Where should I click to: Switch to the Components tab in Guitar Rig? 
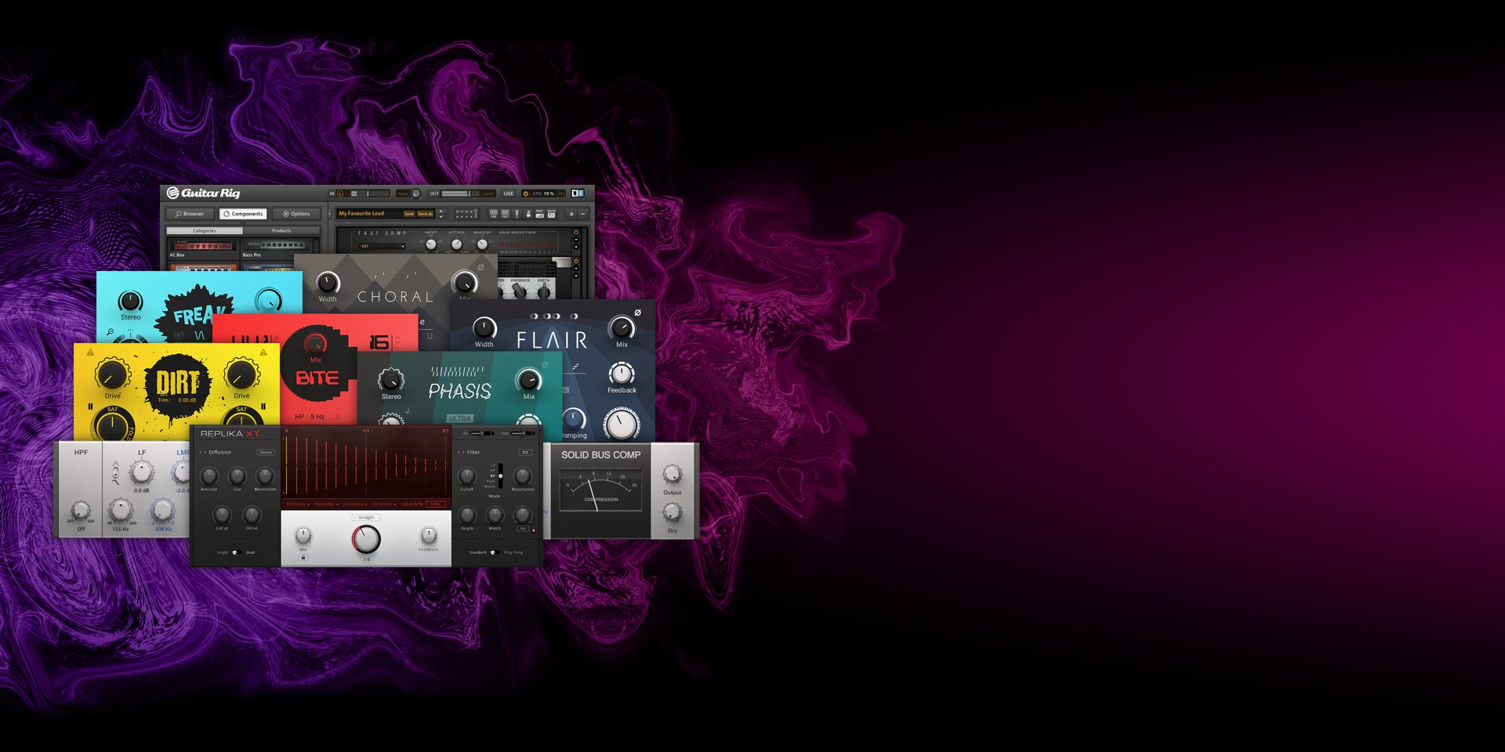[x=243, y=214]
